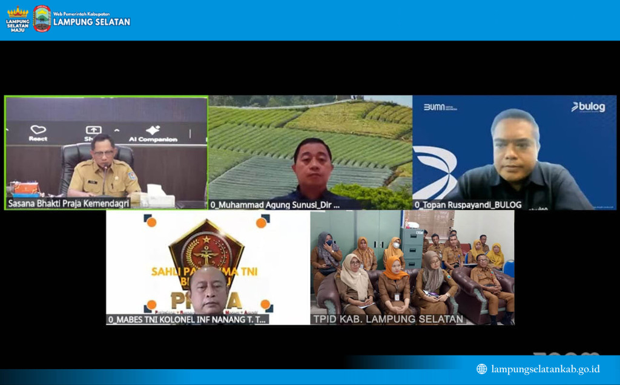Expand the caret beside Share
The image size is (620, 385).
[x=116, y=130]
